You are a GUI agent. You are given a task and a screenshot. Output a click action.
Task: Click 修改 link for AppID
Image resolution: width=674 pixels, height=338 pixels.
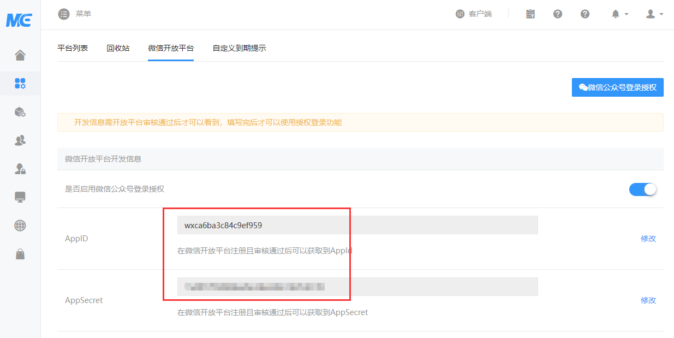click(648, 239)
